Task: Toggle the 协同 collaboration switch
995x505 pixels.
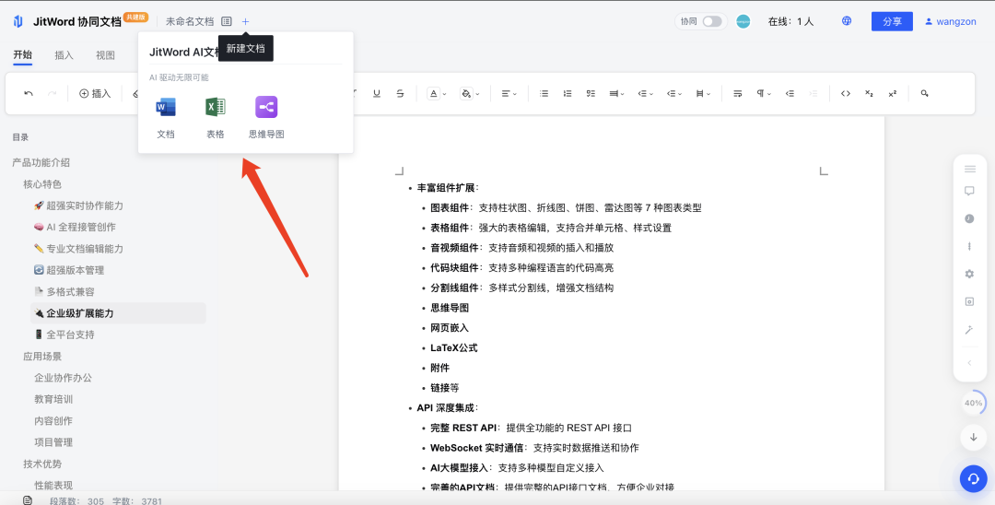Action: coord(712,21)
